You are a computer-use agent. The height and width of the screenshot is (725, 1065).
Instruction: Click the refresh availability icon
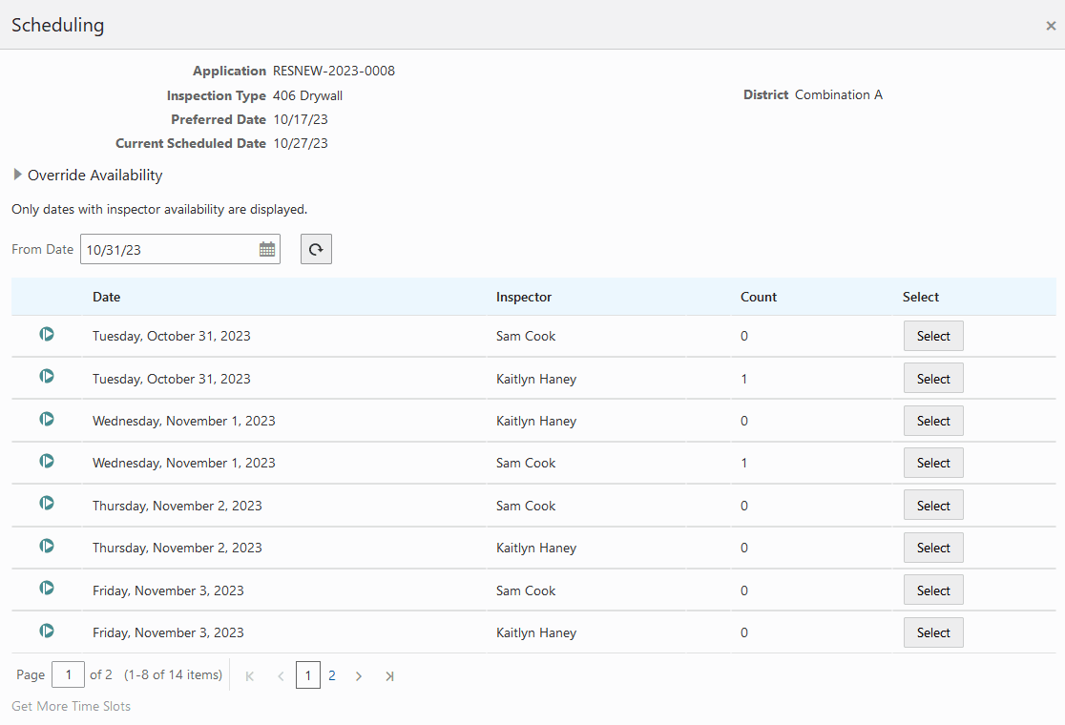[316, 249]
